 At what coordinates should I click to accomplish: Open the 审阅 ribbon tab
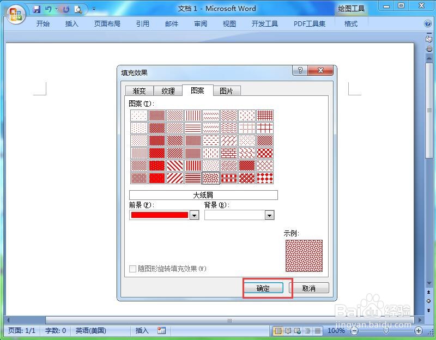coord(201,24)
